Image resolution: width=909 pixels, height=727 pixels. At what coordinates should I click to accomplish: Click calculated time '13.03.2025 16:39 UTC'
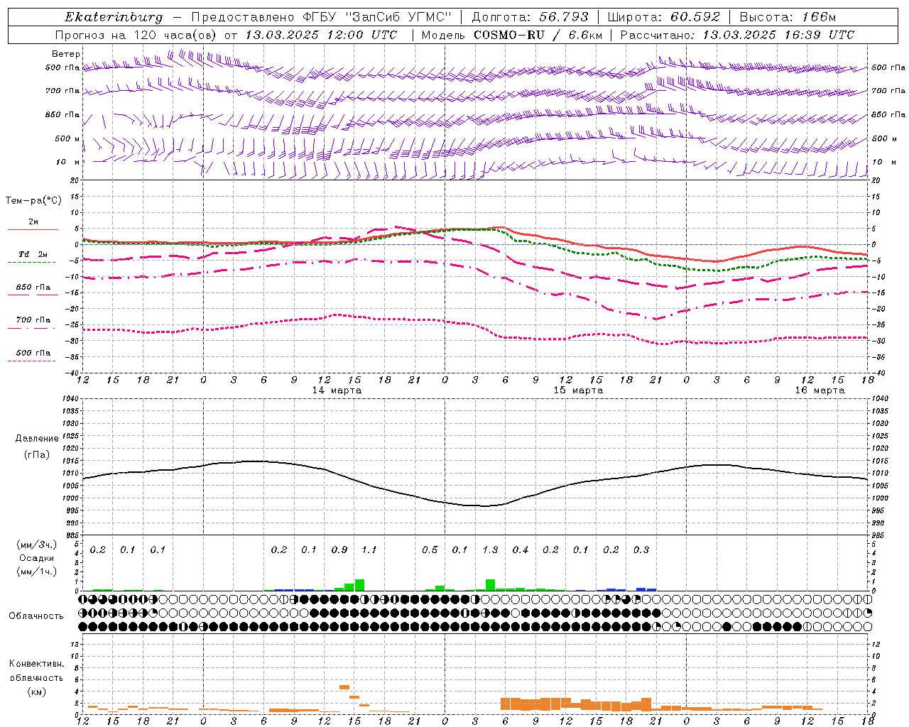778,35
